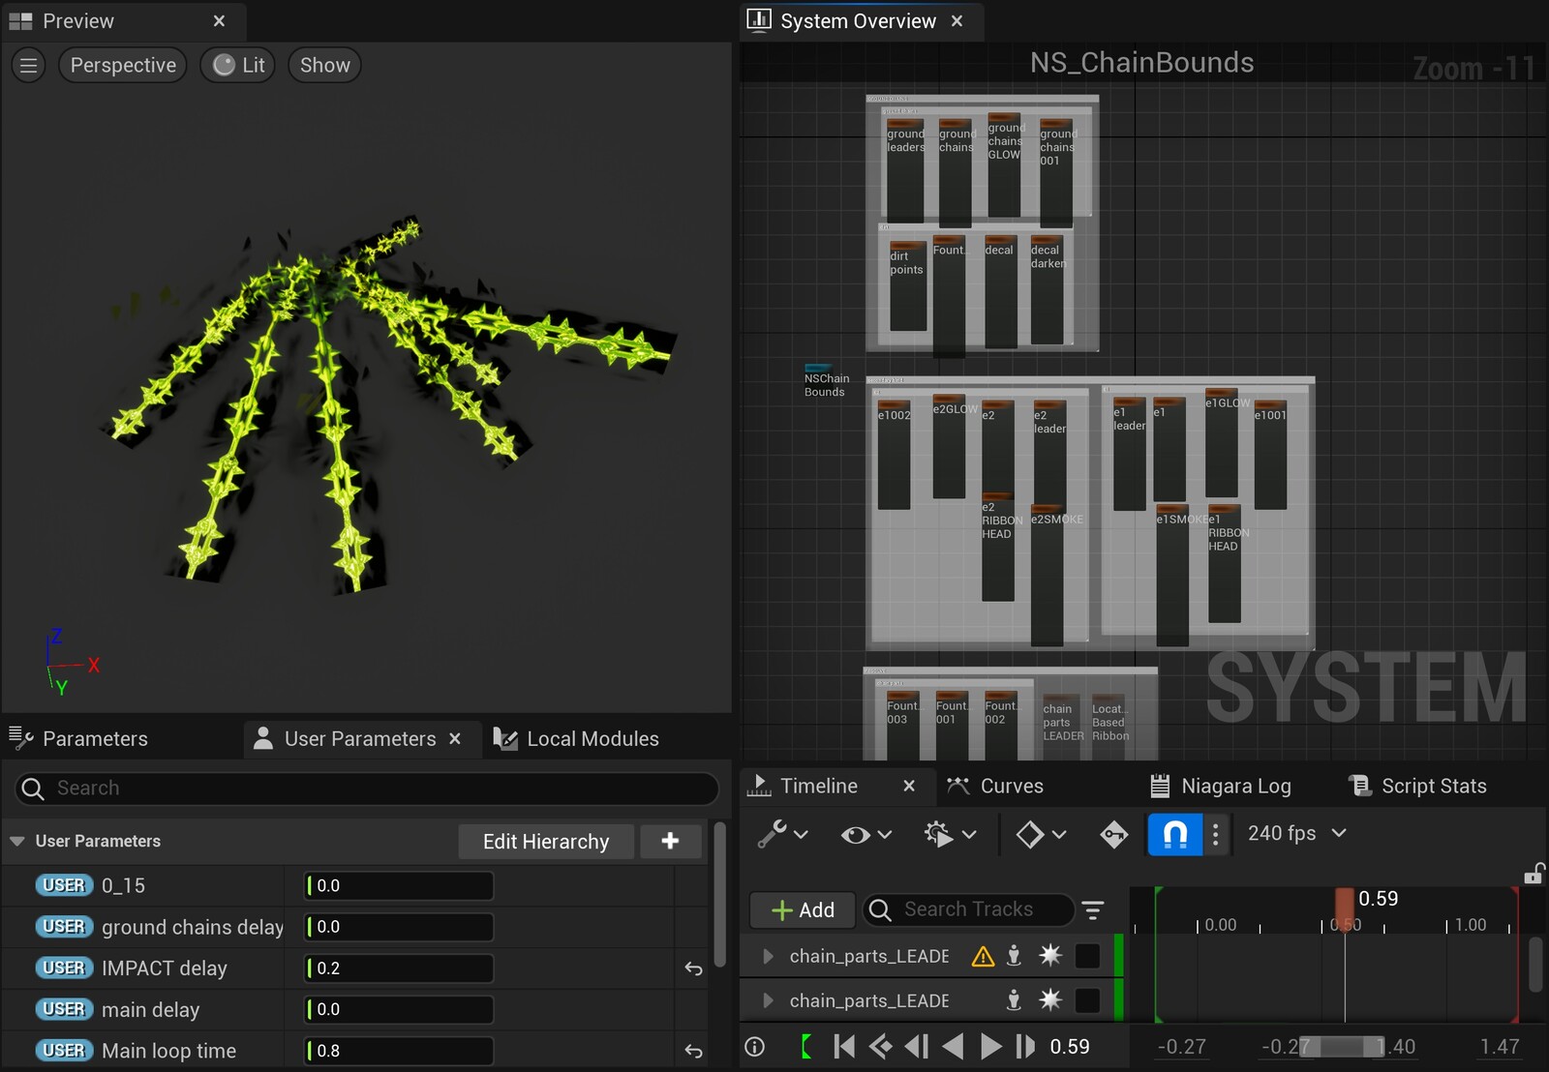Image resolution: width=1549 pixels, height=1072 pixels.
Task: Open the playback options gear-play menu
Action: [950, 834]
